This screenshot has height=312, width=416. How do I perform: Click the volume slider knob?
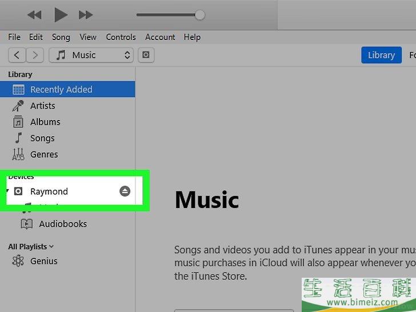tap(200, 15)
